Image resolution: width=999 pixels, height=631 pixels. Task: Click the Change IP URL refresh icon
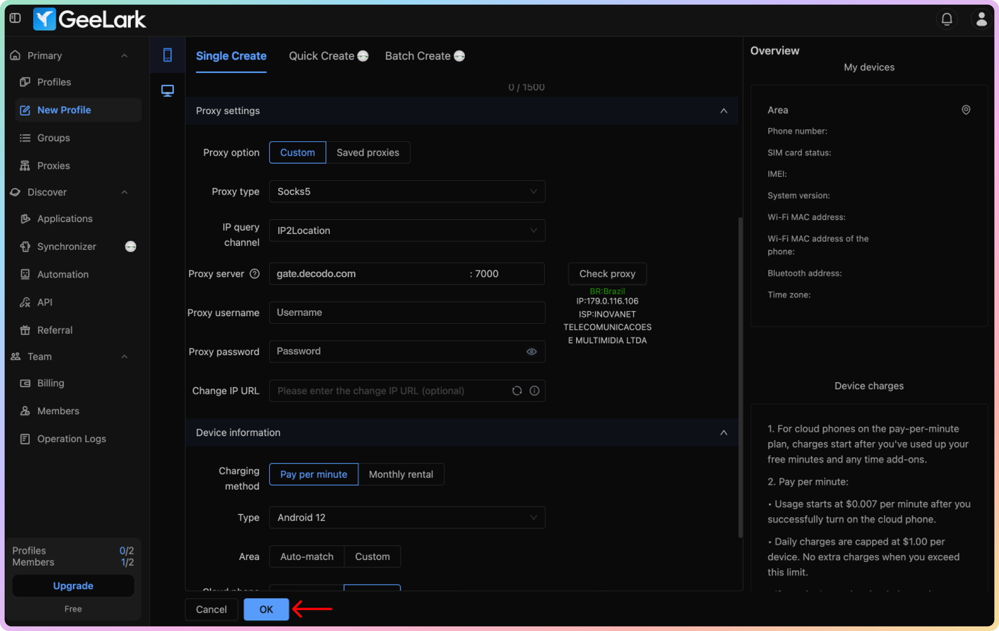point(517,391)
